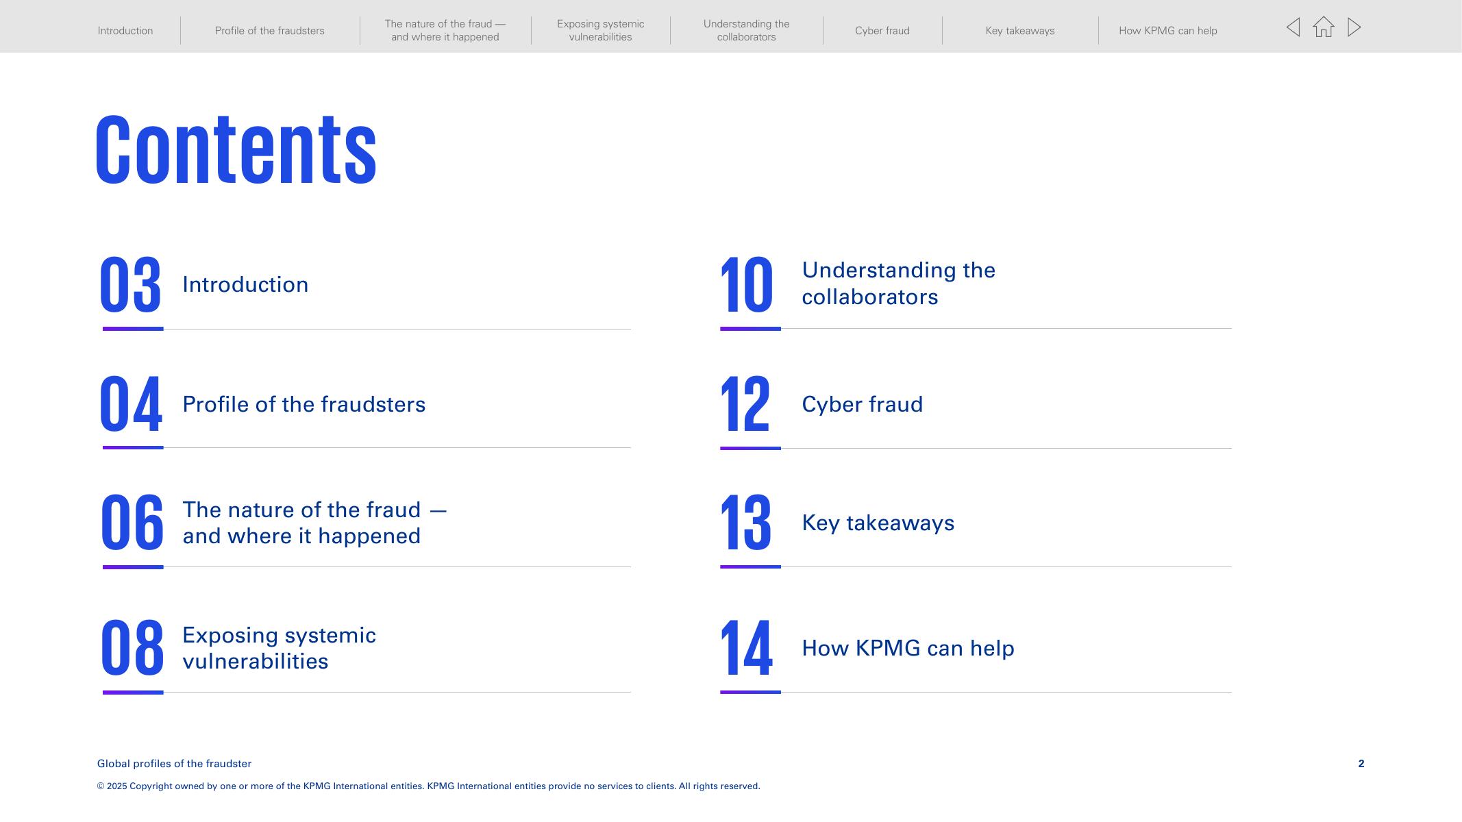Select the Cyber fraud top tab
The width and height of the screenshot is (1462, 822).
pyautogui.click(x=882, y=31)
